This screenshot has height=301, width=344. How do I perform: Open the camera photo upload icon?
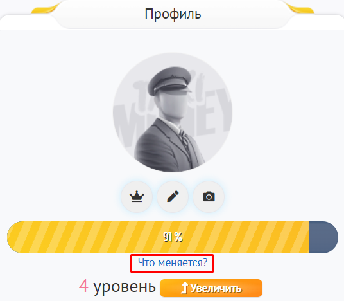coord(209,197)
